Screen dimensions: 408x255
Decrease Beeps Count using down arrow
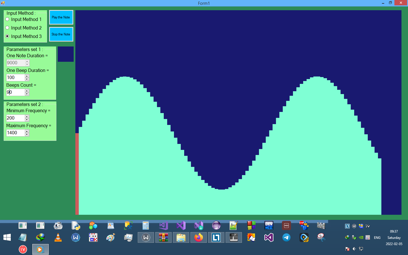27,94
